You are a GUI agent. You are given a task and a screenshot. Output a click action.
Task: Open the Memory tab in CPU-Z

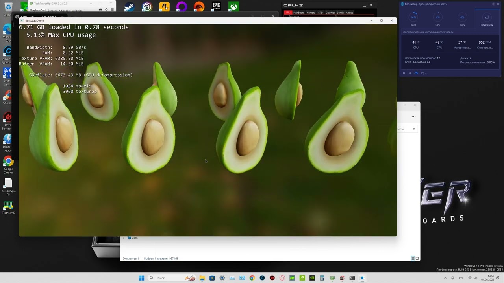tap(311, 13)
